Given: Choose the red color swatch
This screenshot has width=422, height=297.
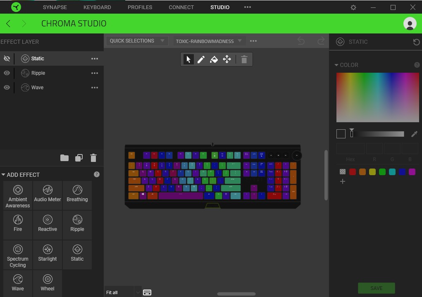Looking at the screenshot, I should coord(353,172).
